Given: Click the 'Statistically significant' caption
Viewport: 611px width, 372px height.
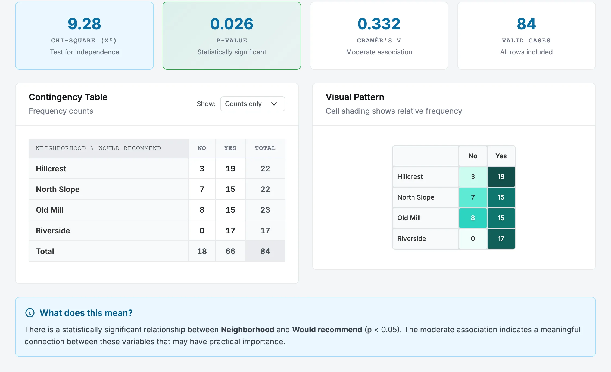Looking at the screenshot, I should 232,52.
